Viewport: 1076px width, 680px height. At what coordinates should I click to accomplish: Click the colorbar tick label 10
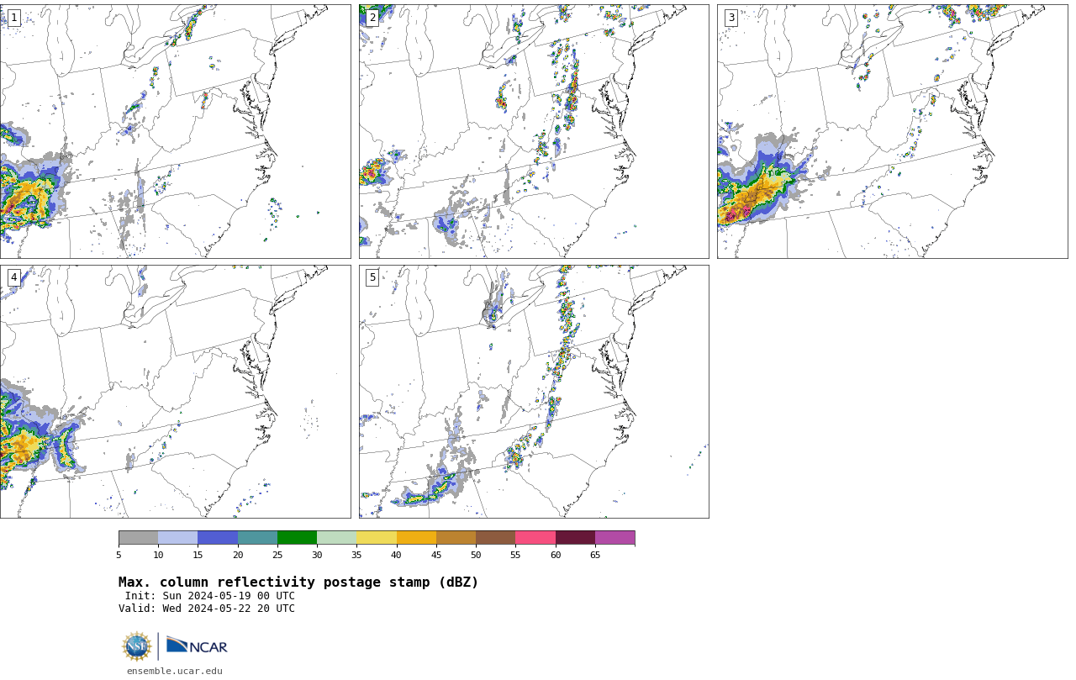point(158,556)
